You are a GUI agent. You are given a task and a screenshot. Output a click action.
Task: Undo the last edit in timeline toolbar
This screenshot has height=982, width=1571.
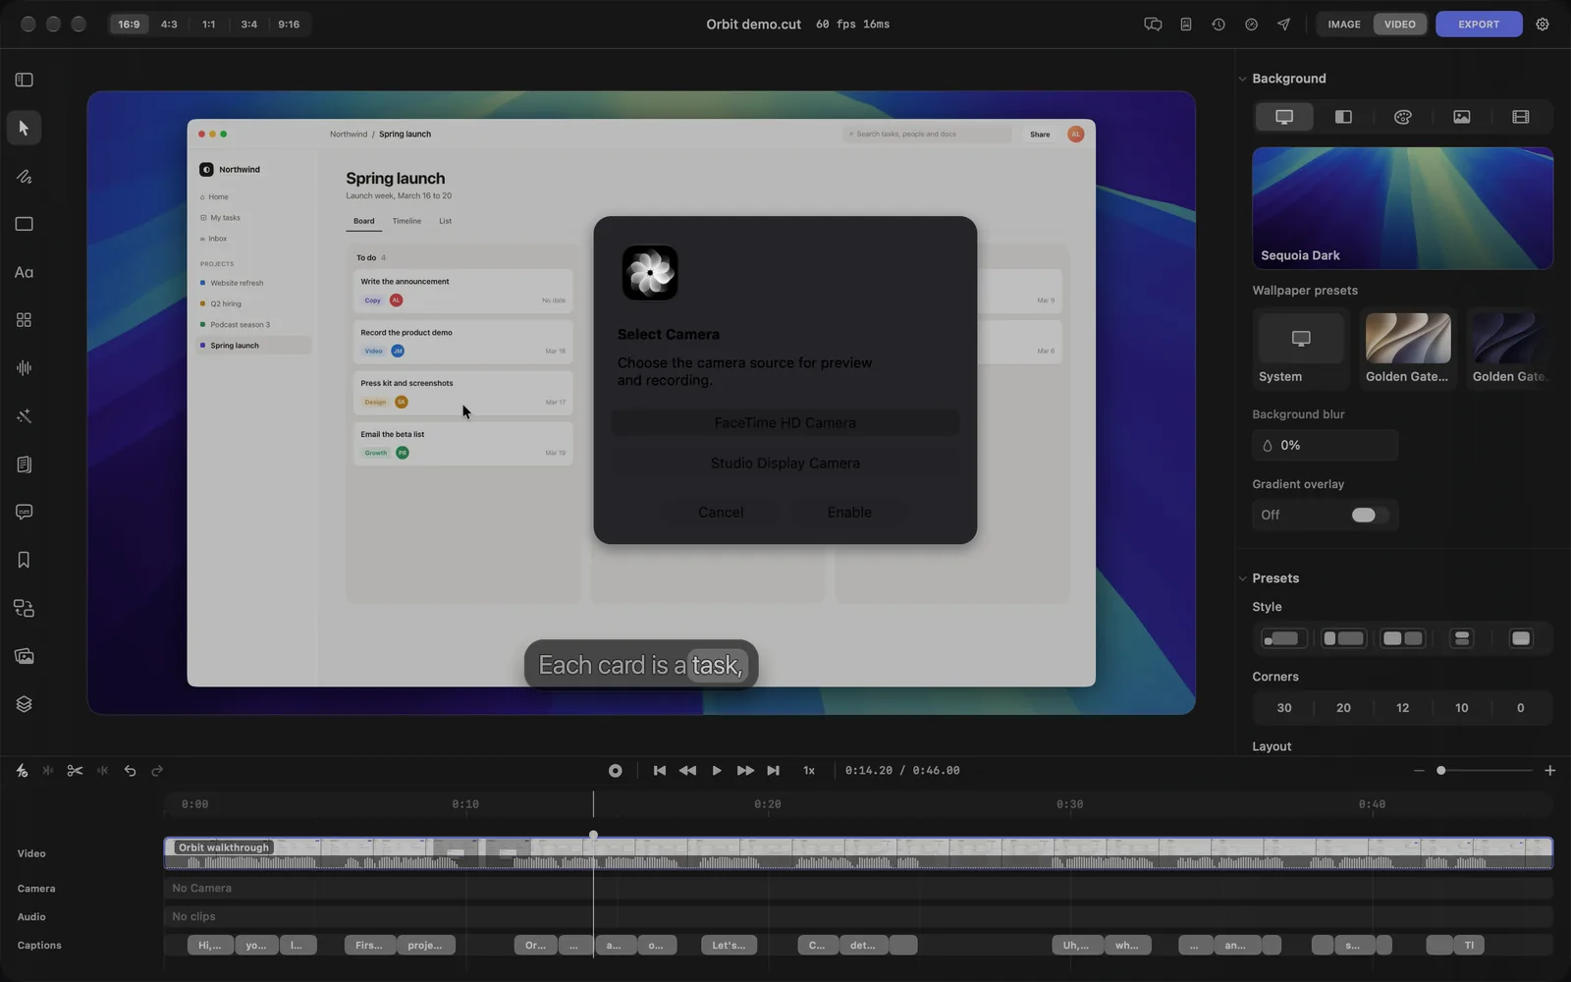[130, 771]
